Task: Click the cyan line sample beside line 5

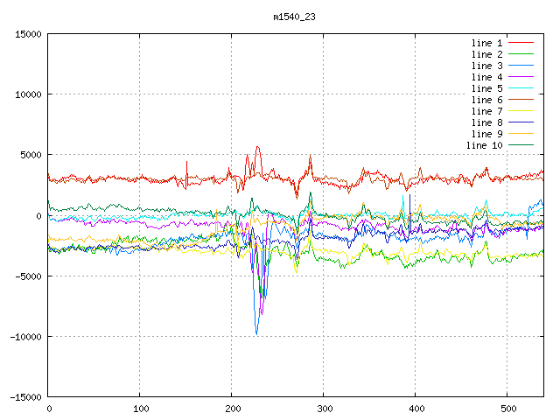Action: (x=521, y=88)
